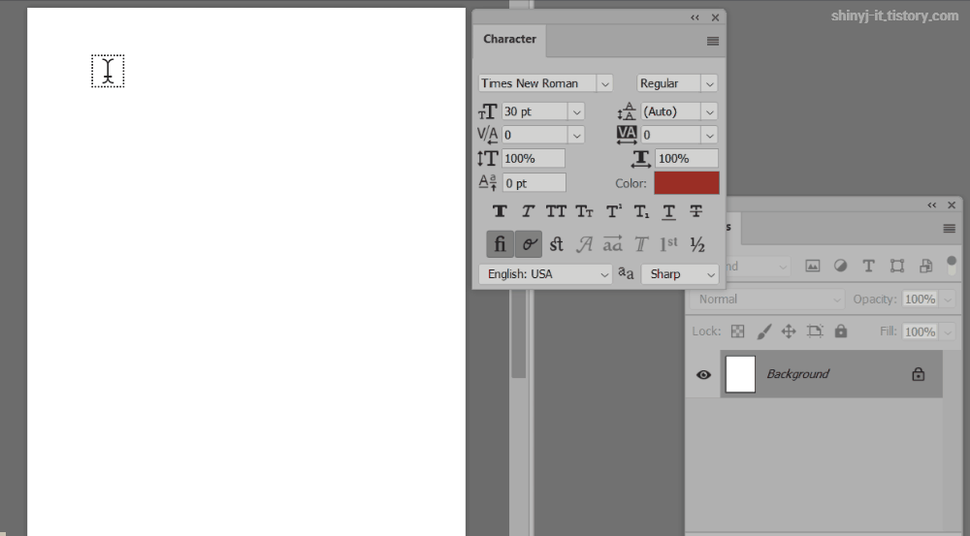Screen dimensions: 970x536
Task: Open the red text Color swatch
Action: pyautogui.click(x=687, y=183)
